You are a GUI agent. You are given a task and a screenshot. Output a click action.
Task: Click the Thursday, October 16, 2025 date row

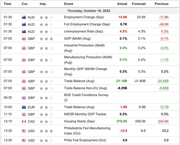[90, 10]
